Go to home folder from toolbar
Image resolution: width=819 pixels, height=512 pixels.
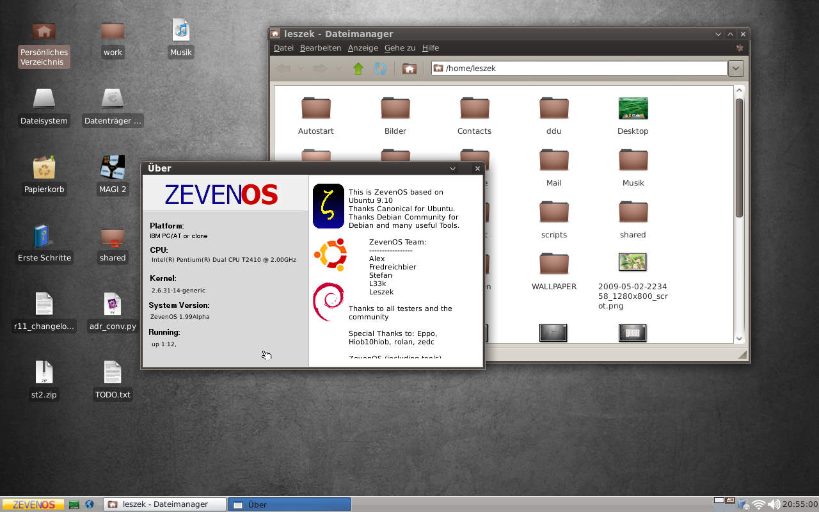tap(409, 68)
